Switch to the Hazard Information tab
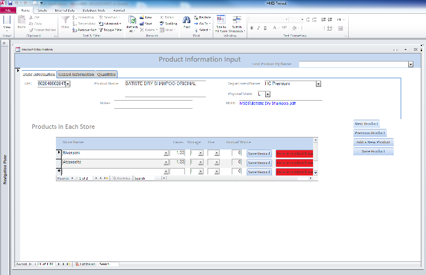The width and height of the screenshot is (426, 275). (x=76, y=74)
